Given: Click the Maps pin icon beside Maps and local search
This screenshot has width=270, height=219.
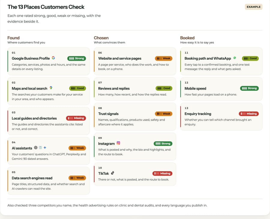Looking at the screenshot, I should (x=51, y=88).
